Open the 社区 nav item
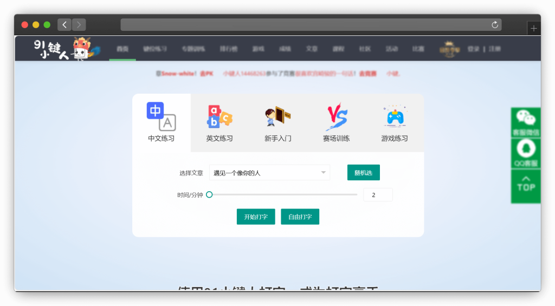The width and height of the screenshot is (555, 306). click(365, 49)
